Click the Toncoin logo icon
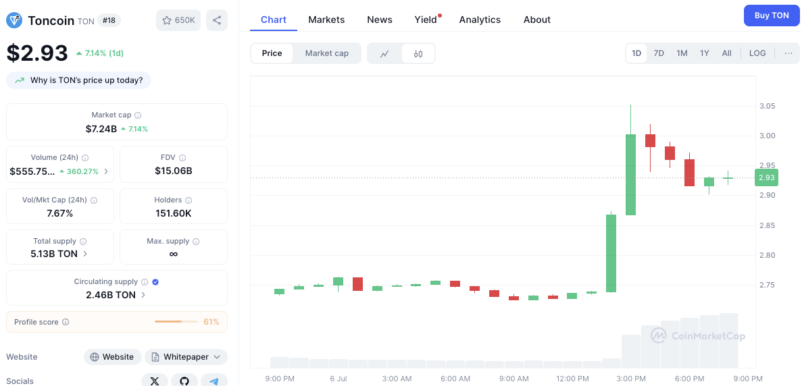 click(14, 20)
